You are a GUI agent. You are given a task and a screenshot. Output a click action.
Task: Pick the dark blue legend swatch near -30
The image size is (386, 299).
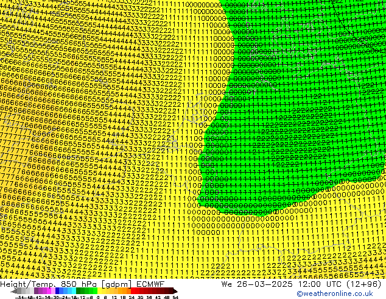(x=57, y=290)
